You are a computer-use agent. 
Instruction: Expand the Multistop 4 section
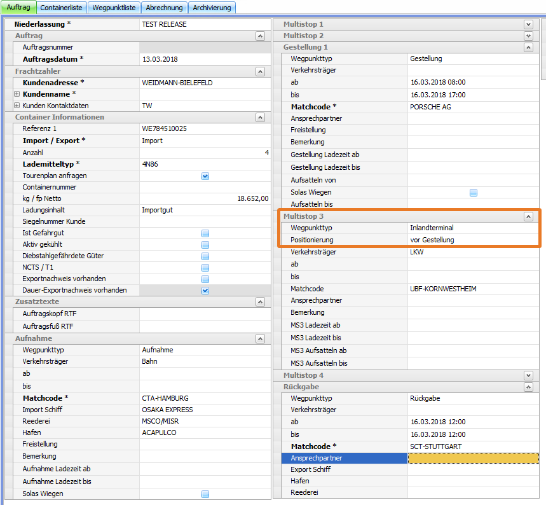click(x=528, y=375)
